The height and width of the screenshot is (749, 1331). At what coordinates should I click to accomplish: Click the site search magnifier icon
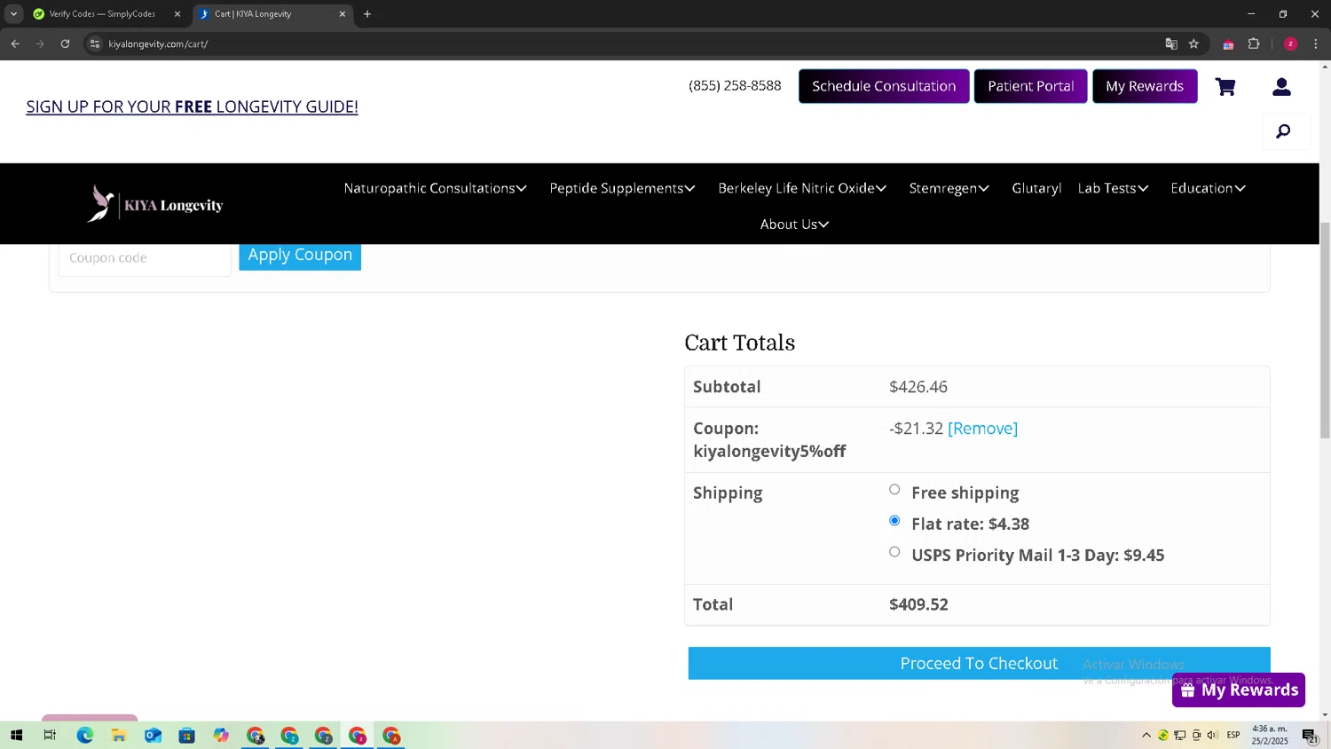click(1283, 132)
